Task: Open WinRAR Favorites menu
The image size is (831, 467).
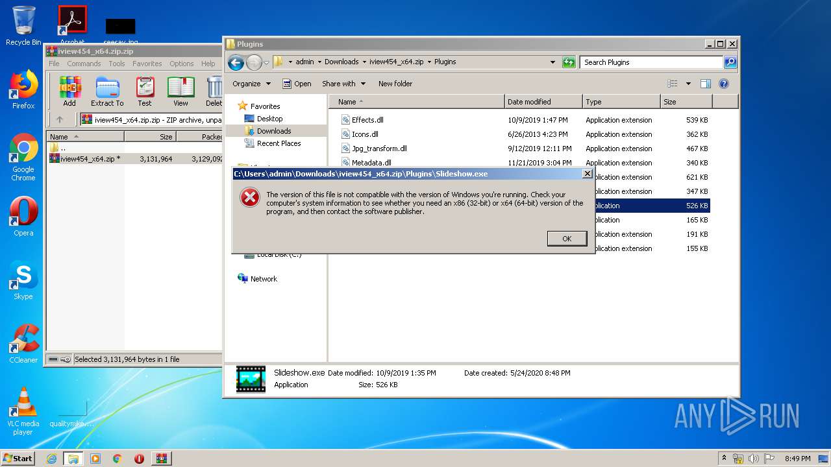Action: tap(147, 64)
